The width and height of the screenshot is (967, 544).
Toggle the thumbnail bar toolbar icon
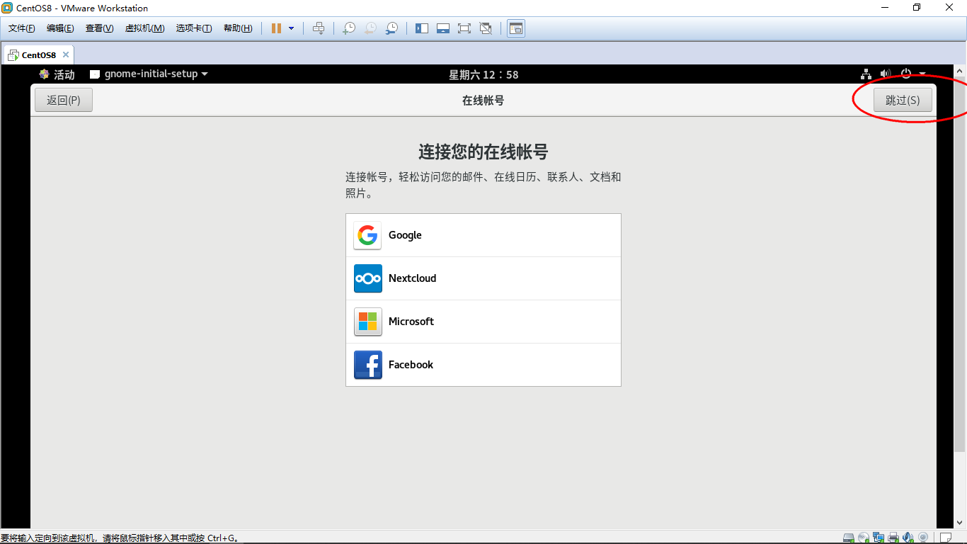pyautogui.click(x=443, y=28)
